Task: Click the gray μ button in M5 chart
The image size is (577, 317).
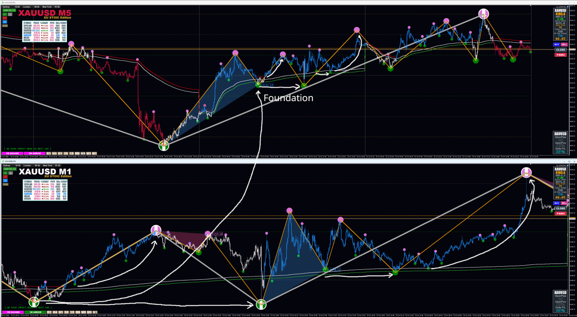Action: (x=9, y=14)
